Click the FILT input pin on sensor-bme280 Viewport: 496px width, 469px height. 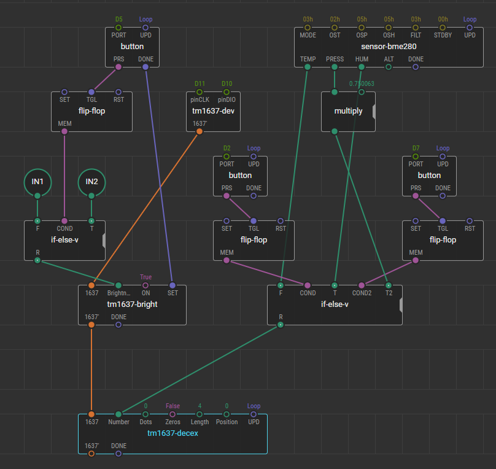point(416,28)
